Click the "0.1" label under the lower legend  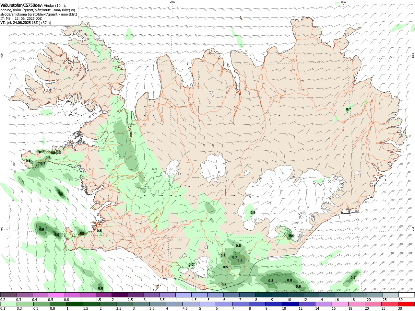pyautogui.click(x=3, y=309)
